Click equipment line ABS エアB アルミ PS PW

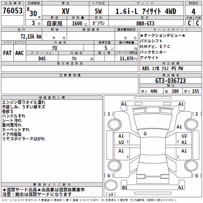pyautogui.click(x=163, y=69)
